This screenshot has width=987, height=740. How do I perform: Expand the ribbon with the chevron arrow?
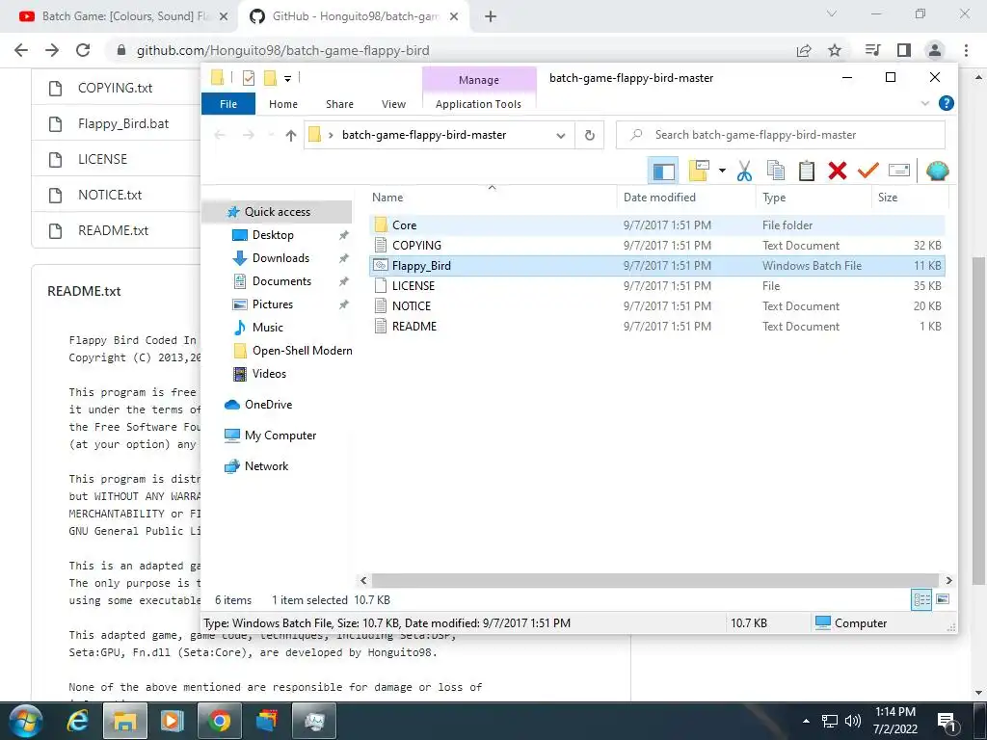click(x=924, y=103)
